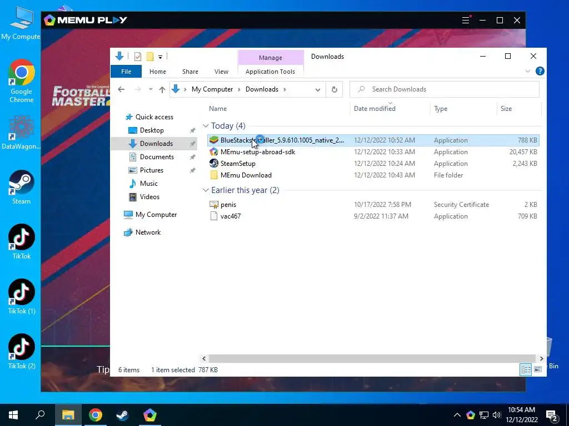Open taskbar search
The width and height of the screenshot is (569, 426).
[40, 415]
